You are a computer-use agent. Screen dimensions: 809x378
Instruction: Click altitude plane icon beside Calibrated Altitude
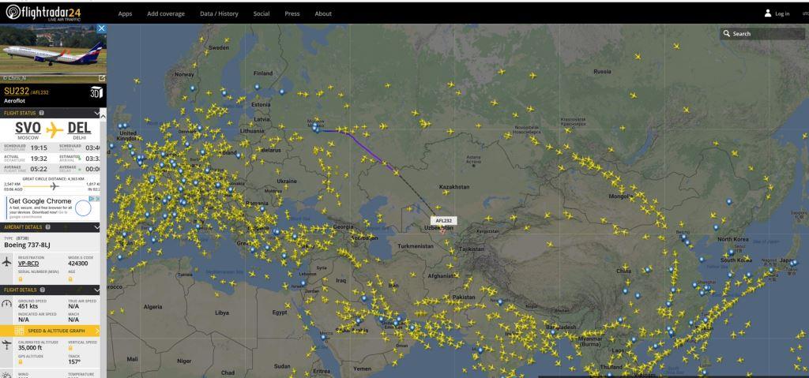coord(6,345)
